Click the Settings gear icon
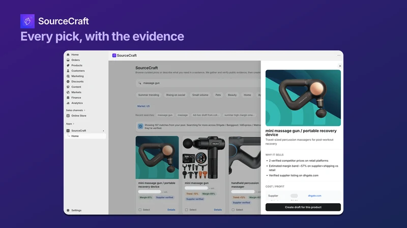This screenshot has width=407, height=228. [x=68, y=210]
